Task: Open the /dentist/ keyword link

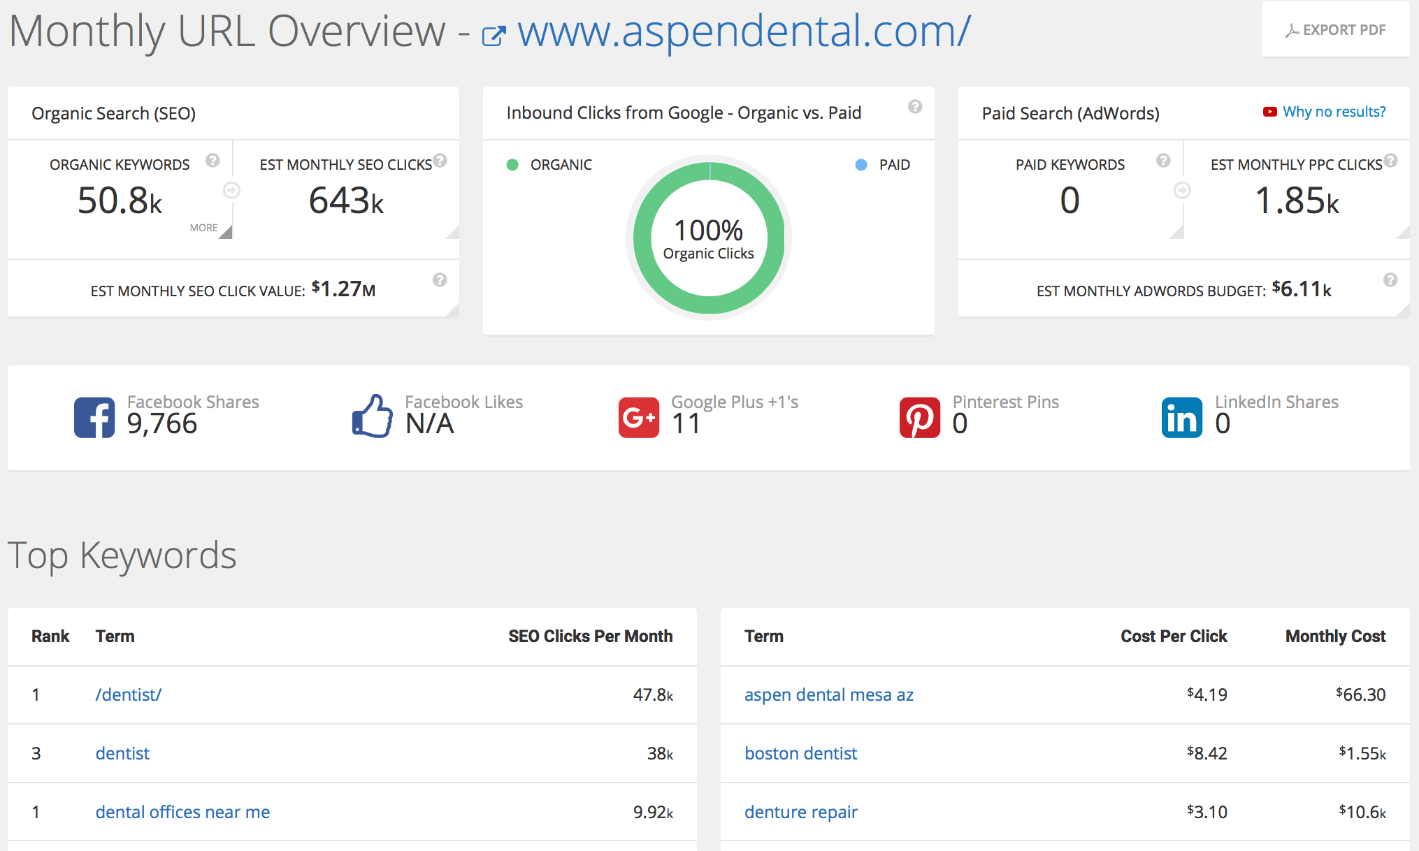Action: [x=129, y=694]
